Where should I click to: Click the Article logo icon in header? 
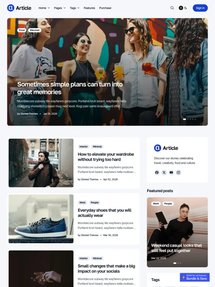pyautogui.click(x=11, y=8)
